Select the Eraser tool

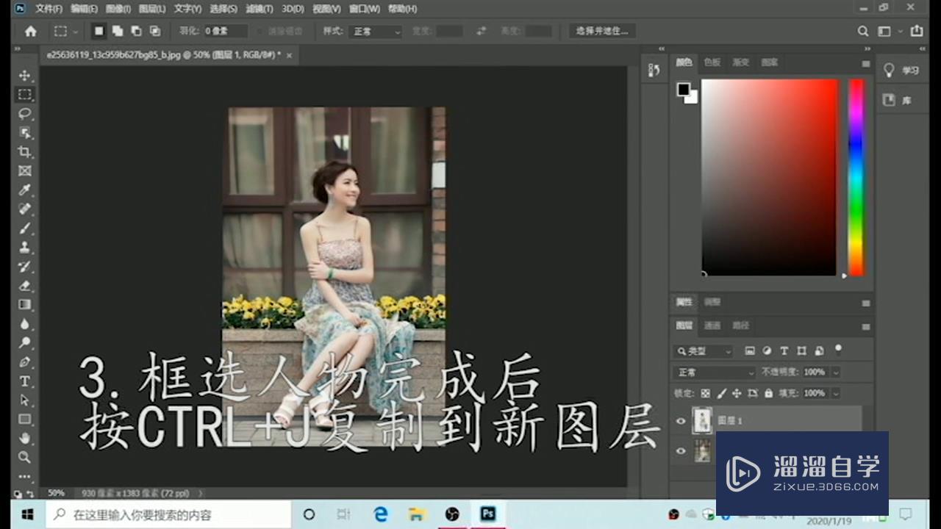click(25, 286)
